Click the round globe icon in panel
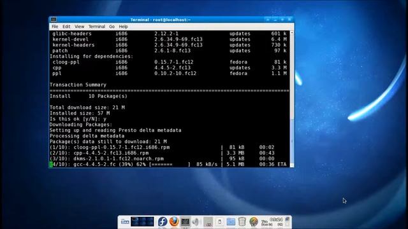Screen dimensions: 408x229 click(254, 222)
